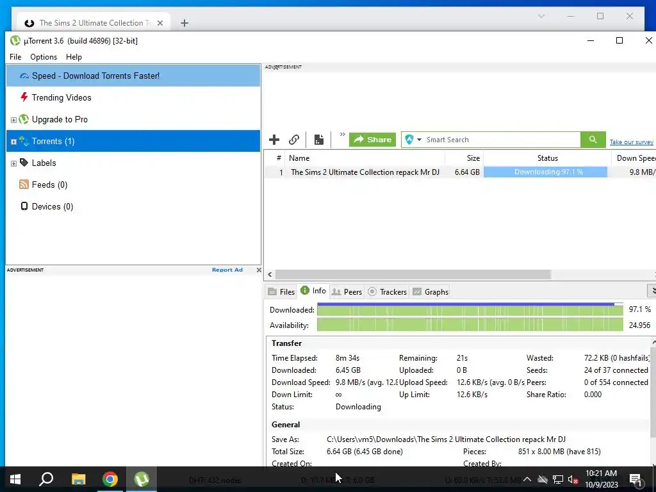656x492 pixels.
Task: Collapse the detail pane double-chevron button
Action: [652, 290]
